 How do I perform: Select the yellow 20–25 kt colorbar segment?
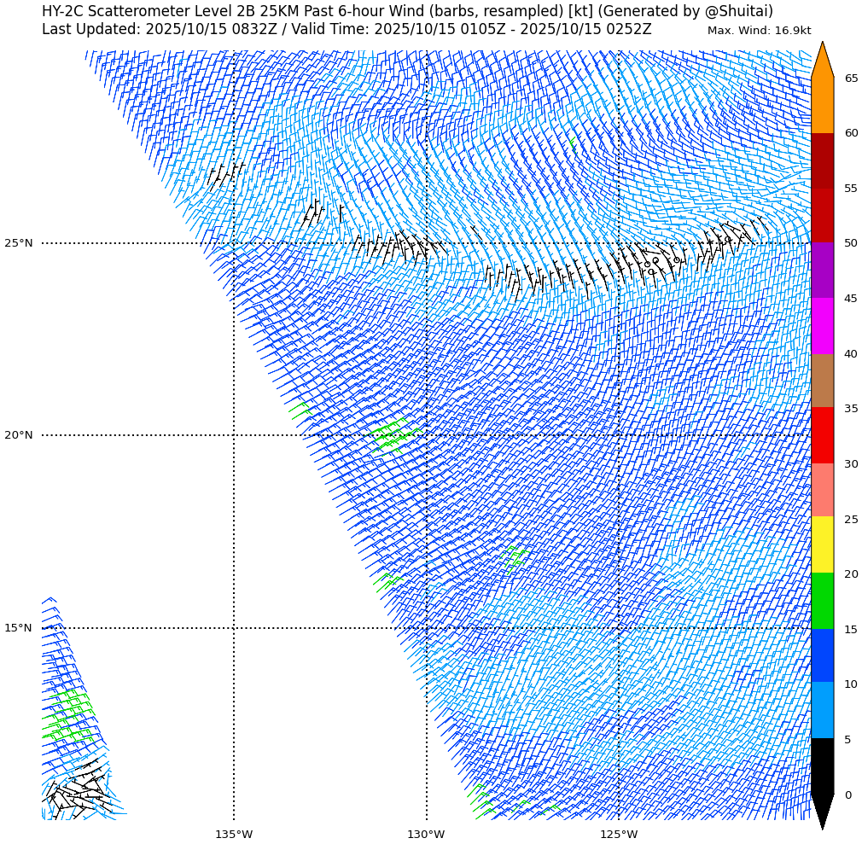(822, 545)
